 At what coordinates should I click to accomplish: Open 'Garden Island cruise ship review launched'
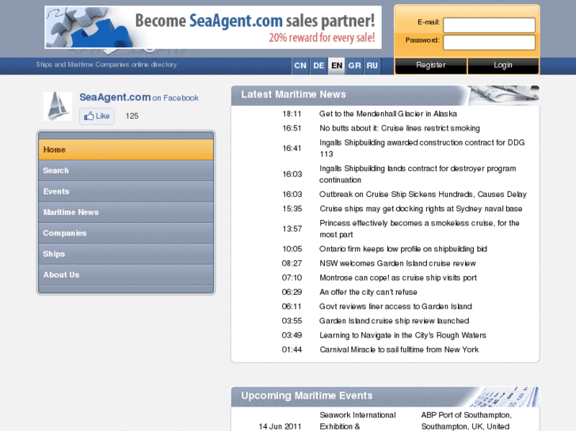(x=394, y=321)
